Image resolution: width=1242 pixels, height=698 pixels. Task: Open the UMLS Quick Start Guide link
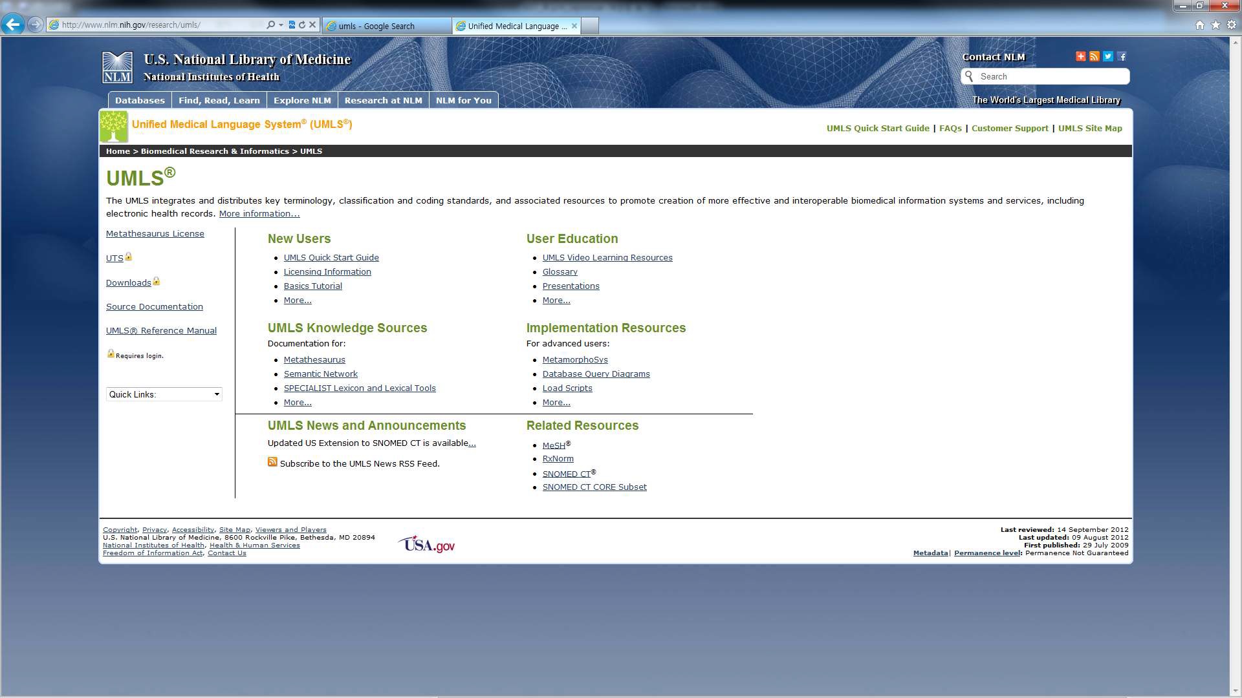pyautogui.click(x=331, y=257)
